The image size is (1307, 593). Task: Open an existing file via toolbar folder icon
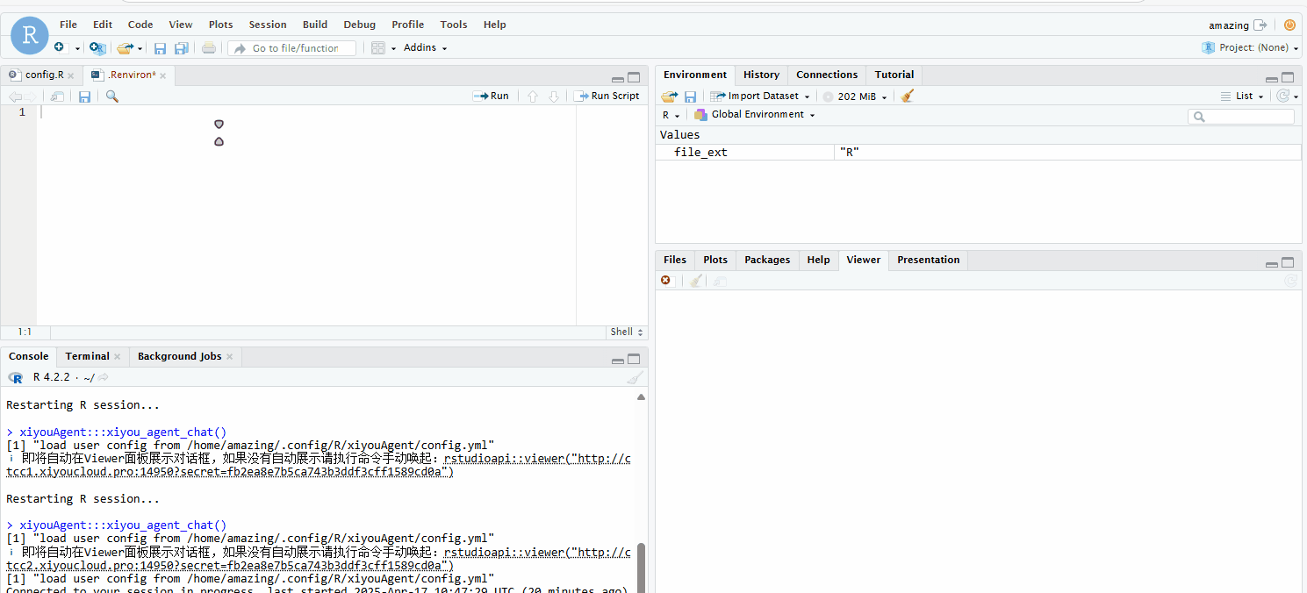click(x=126, y=47)
